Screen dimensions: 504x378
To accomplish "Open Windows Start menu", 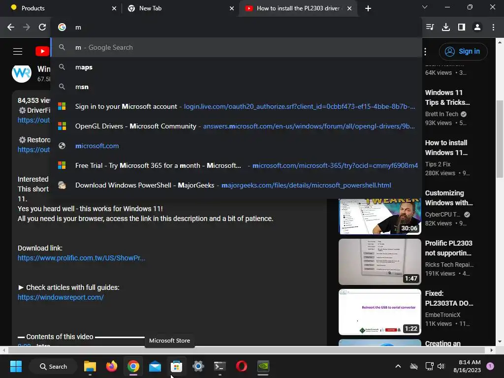I will tap(16, 366).
